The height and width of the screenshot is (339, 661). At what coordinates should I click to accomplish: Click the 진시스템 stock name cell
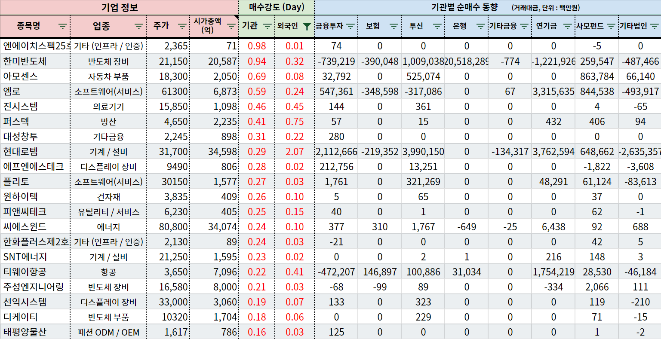click(35, 106)
